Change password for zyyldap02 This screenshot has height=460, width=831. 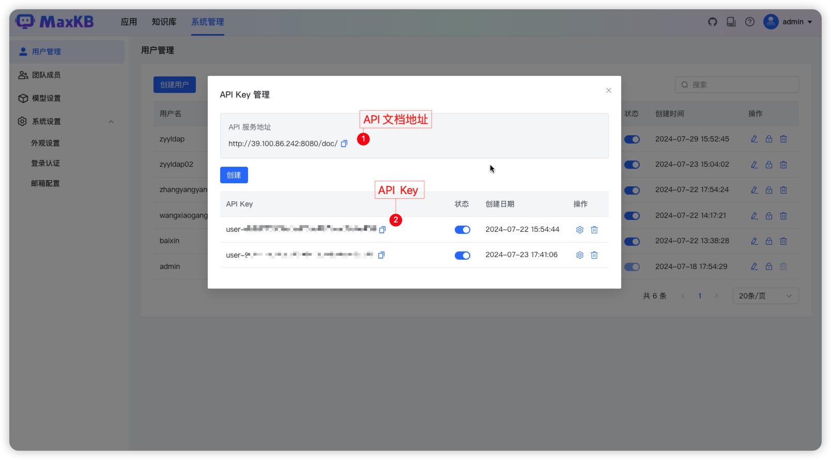pos(769,165)
